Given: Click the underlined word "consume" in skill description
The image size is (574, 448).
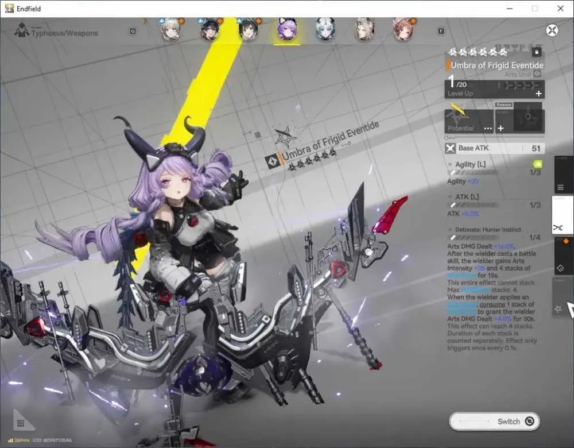Looking at the screenshot, I should tap(492, 304).
